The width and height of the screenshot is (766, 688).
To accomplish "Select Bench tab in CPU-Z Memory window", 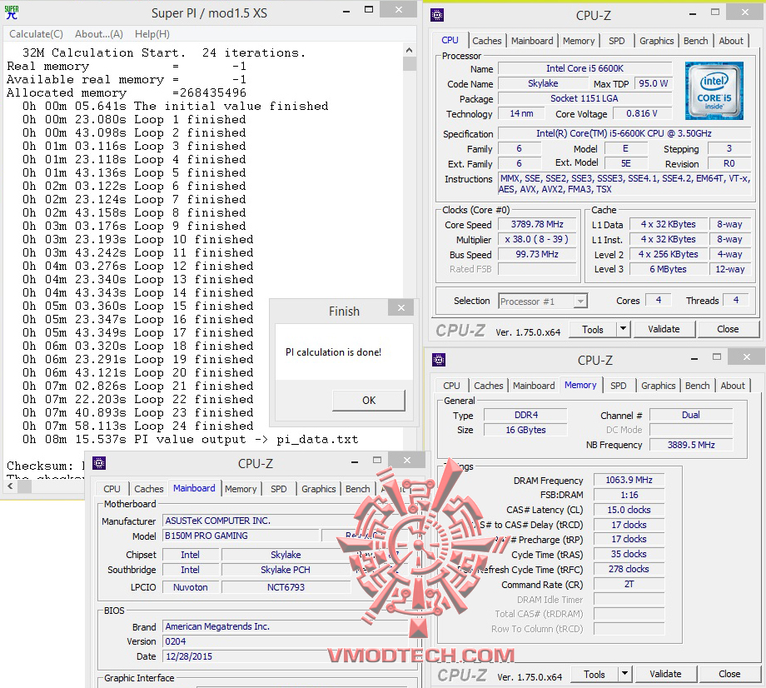I will click(697, 386).
